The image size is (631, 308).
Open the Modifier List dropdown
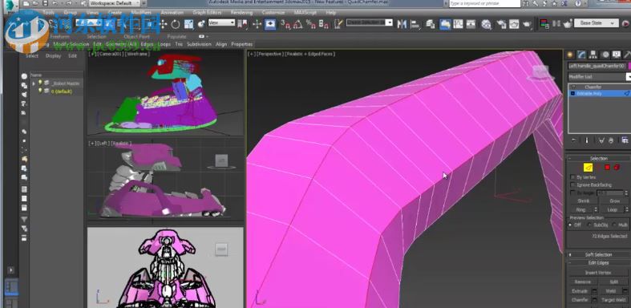click(599, 76)
